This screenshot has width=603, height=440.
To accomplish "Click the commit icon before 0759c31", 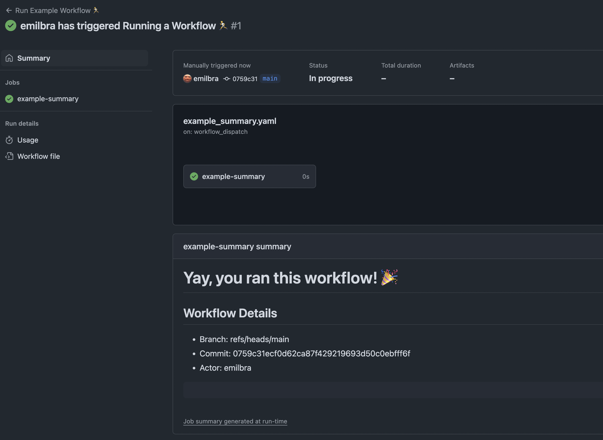I will click(x=226, y=79).
